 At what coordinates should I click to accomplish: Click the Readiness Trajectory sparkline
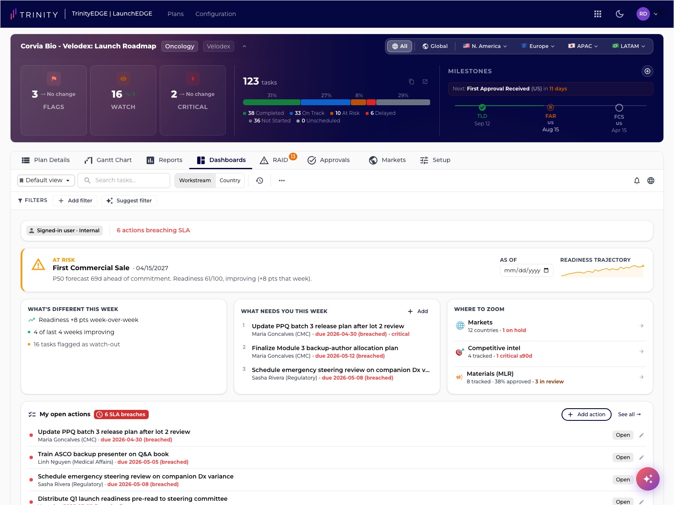tap(602, 271)
